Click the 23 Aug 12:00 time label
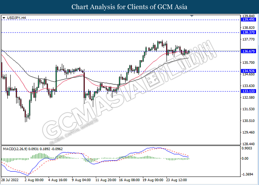 point(177,180)
